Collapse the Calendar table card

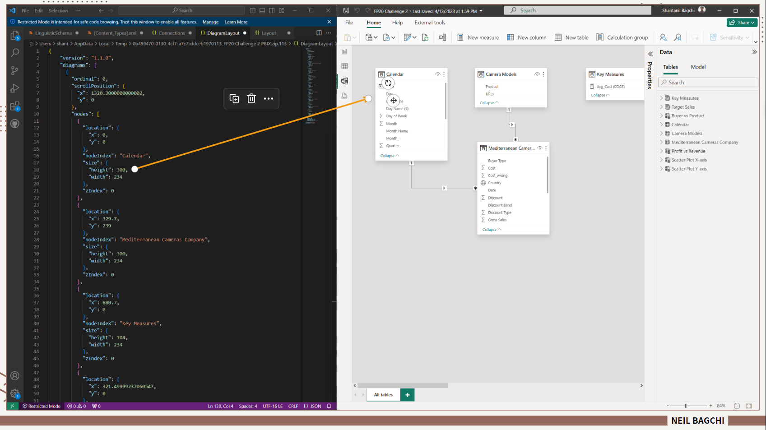pyautogui.click(x=390, y=156)
